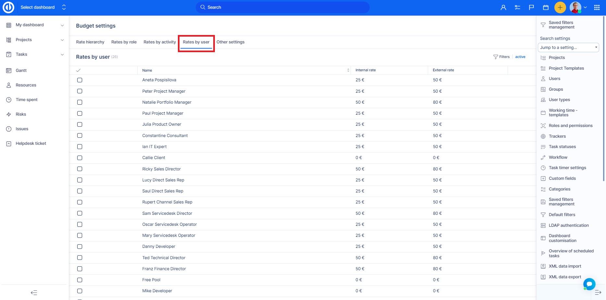Open the Other settings tab

[230, 42]
